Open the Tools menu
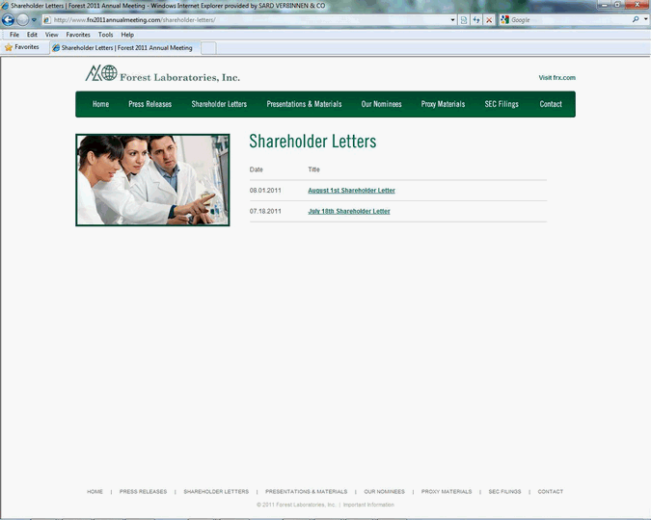651x520 pixels. [105, 35]
